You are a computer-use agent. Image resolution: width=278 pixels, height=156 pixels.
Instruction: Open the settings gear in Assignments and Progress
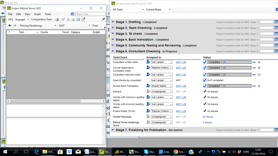pos(276,10)
